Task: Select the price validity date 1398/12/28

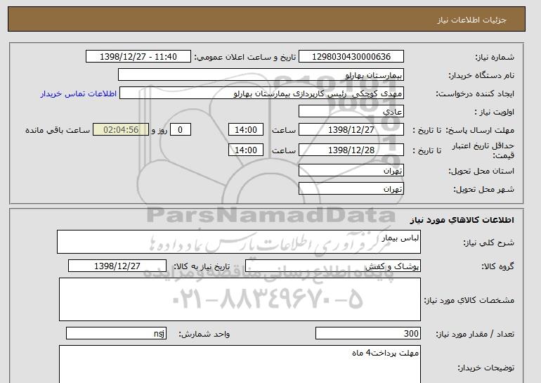Action: pos(351,150)
